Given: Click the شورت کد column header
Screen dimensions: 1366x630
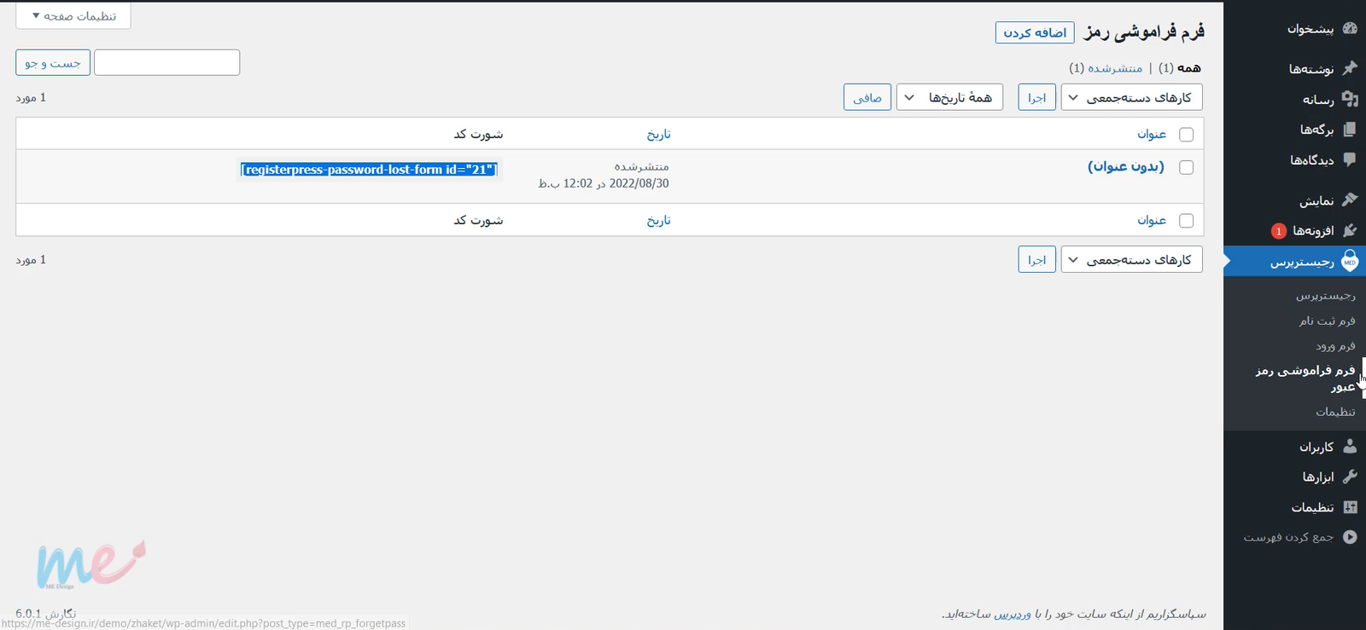Looking at the screenshot, I should click(478, 134).
